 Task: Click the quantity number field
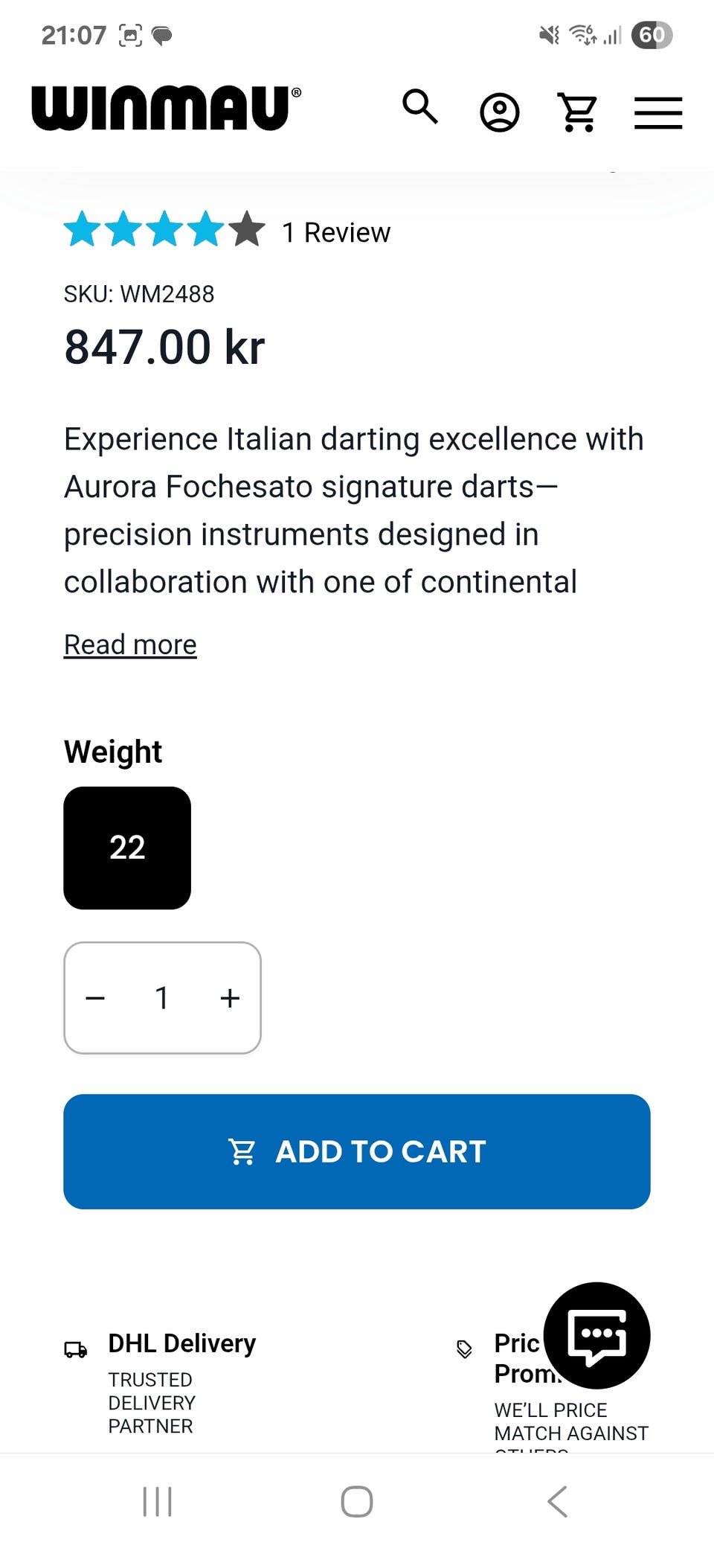click(x=162, y=998)
